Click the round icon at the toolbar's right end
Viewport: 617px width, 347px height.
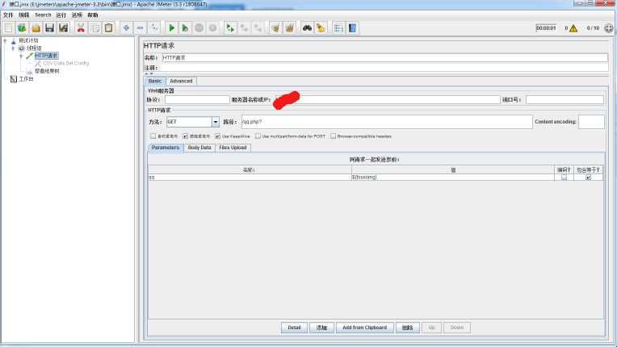(609, 28)
